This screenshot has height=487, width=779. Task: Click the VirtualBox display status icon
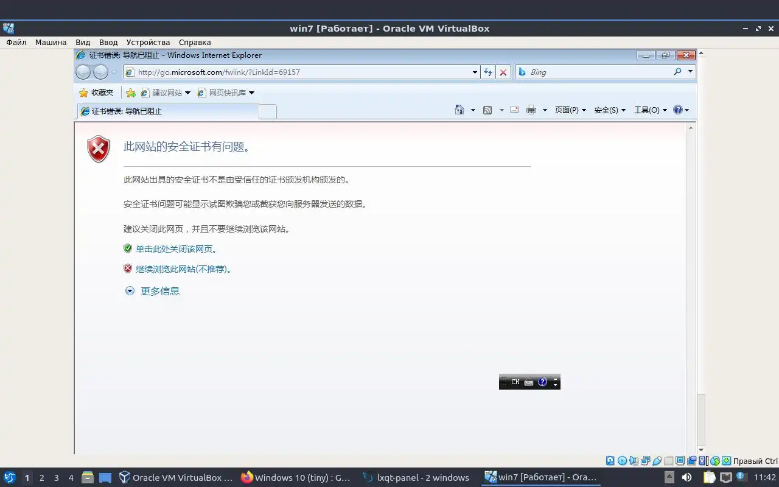click(680, 461)
